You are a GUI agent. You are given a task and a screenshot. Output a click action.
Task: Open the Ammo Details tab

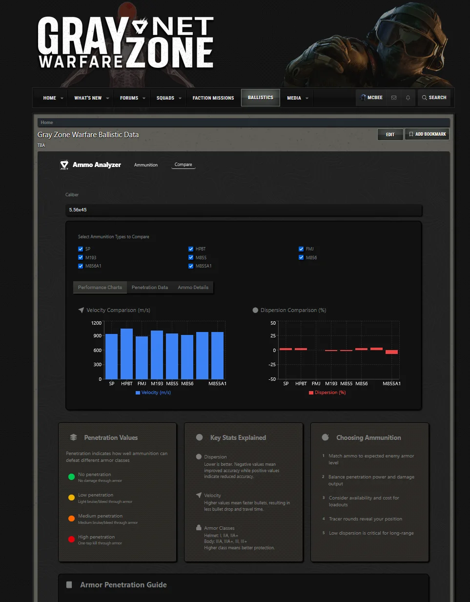click(x=193, y=288)
